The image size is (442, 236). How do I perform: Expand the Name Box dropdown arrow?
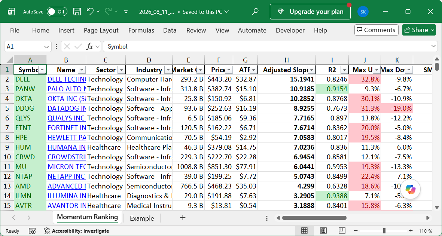[x=46, y=46]
